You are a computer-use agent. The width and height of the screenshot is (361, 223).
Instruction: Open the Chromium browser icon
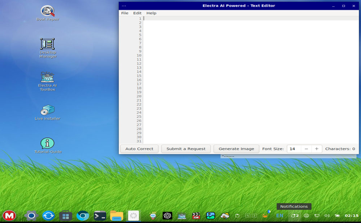tap(83, 216)
